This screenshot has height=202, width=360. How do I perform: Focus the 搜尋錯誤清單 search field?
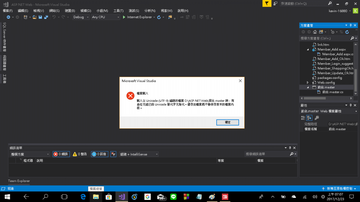tap(271, 154)
